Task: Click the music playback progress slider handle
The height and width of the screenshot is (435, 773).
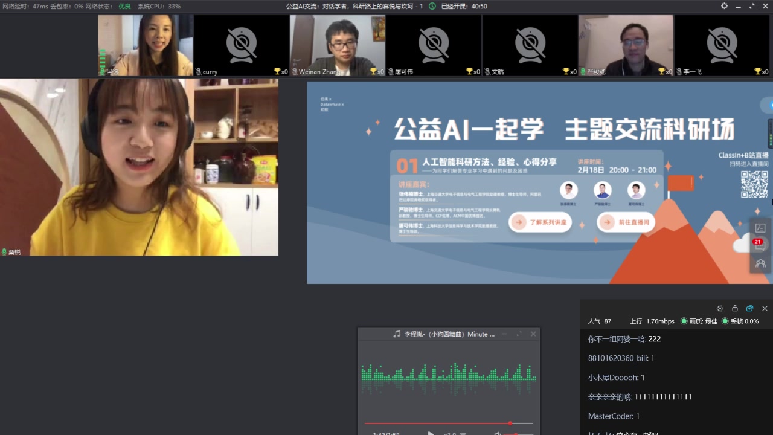Action: point(510,423)
